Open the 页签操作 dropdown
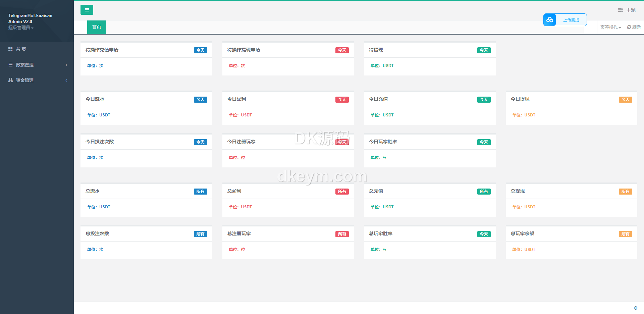Image resolution: width=644 pixels, height=314 pixels. tap(610, 27)
